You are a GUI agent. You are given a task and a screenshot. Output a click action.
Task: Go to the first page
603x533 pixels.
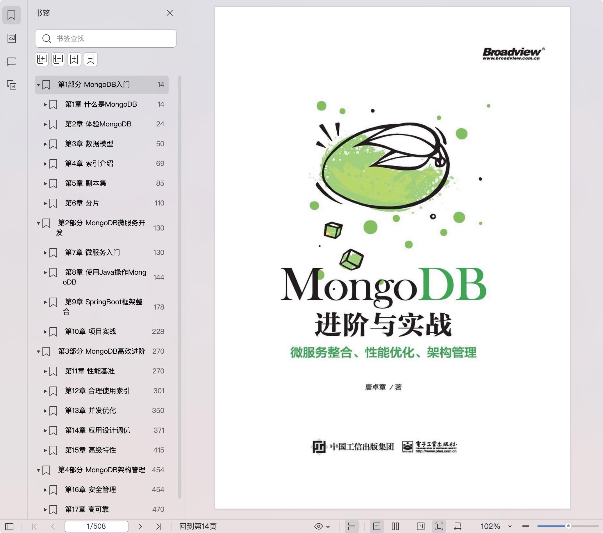click(34, 526)
